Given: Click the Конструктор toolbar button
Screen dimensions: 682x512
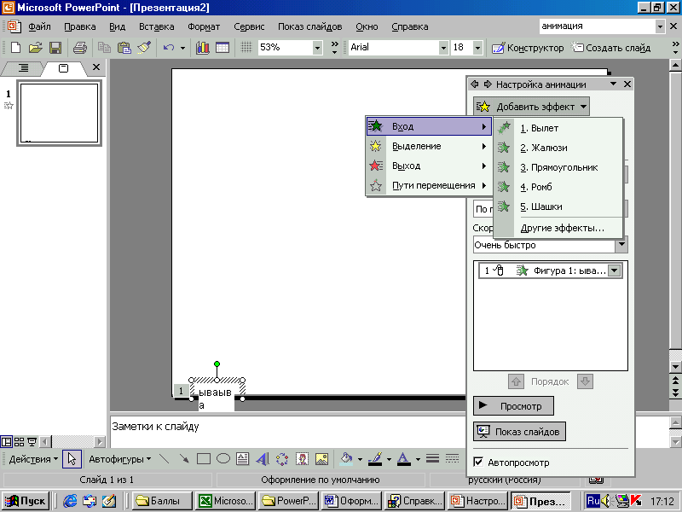Looking at the screenshot, I should [x=528, y=48].
